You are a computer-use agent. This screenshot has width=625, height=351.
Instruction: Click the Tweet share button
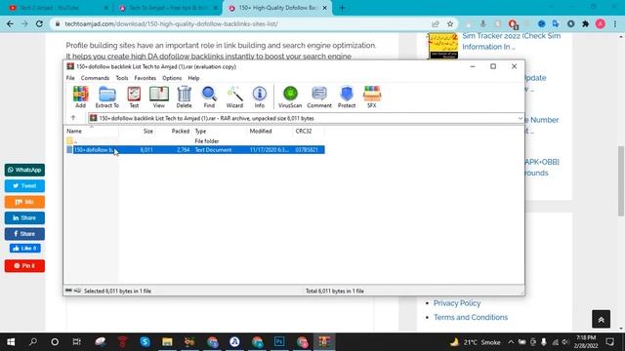click(x=24, y=186)
